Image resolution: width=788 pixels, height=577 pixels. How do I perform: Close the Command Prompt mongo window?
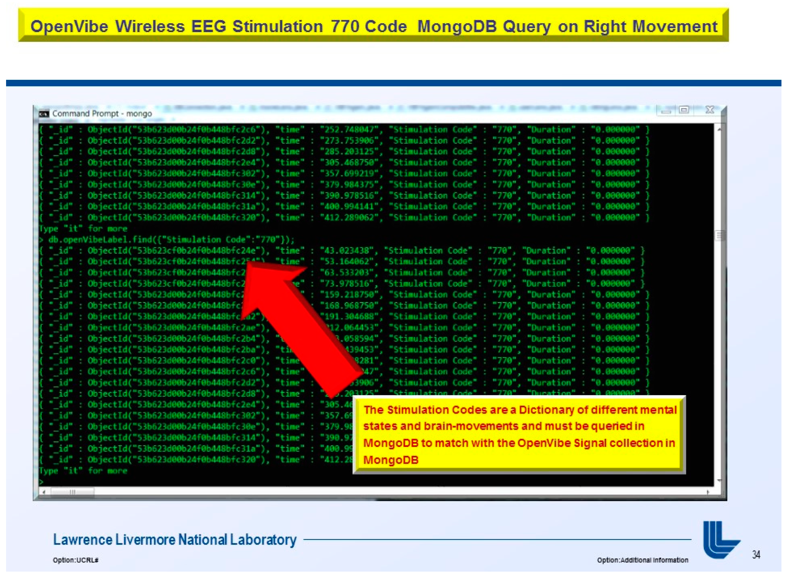[710, 110]
